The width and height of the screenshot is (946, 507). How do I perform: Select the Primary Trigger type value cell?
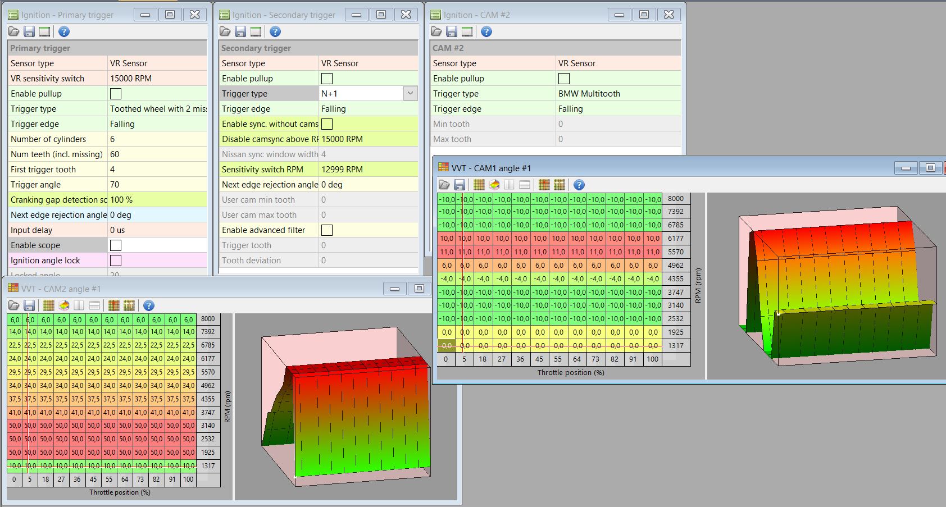click(x=157, y=109)
